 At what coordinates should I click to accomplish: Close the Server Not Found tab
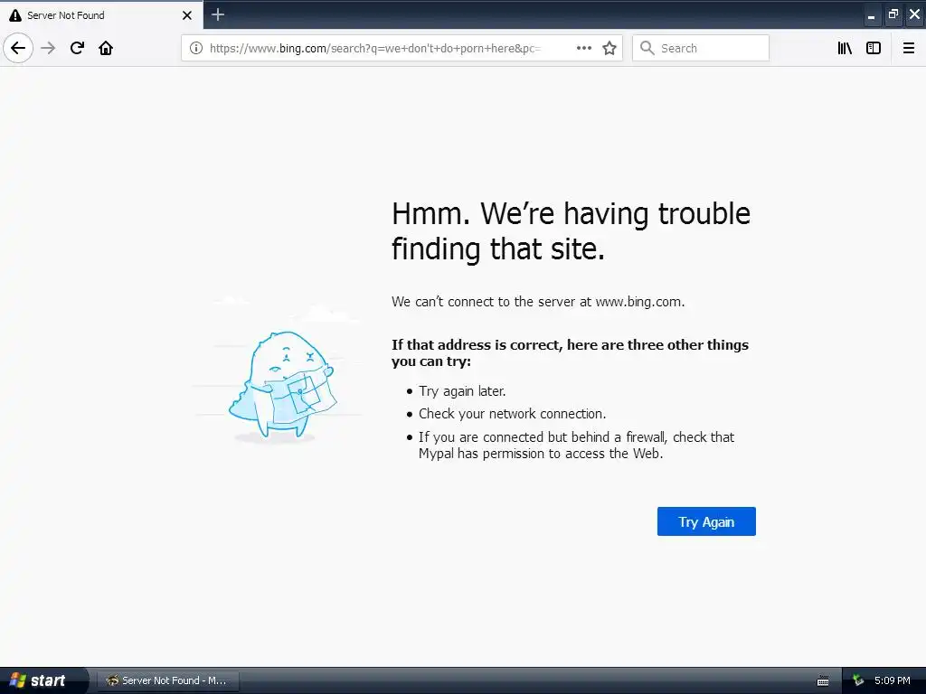tap(187, 15)
